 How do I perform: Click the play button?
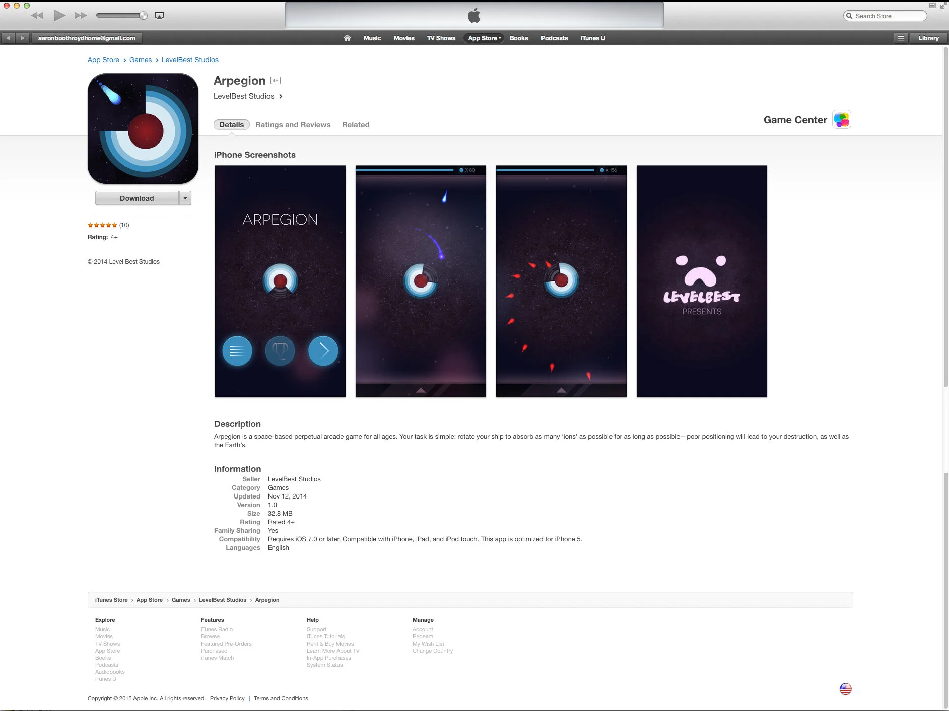[59, 16]
